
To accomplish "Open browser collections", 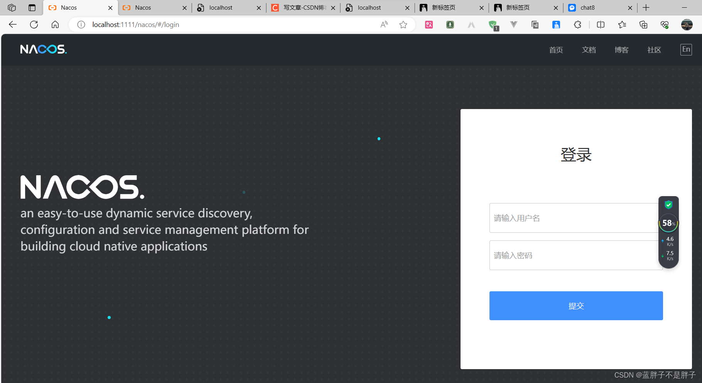I will point(643,25).
